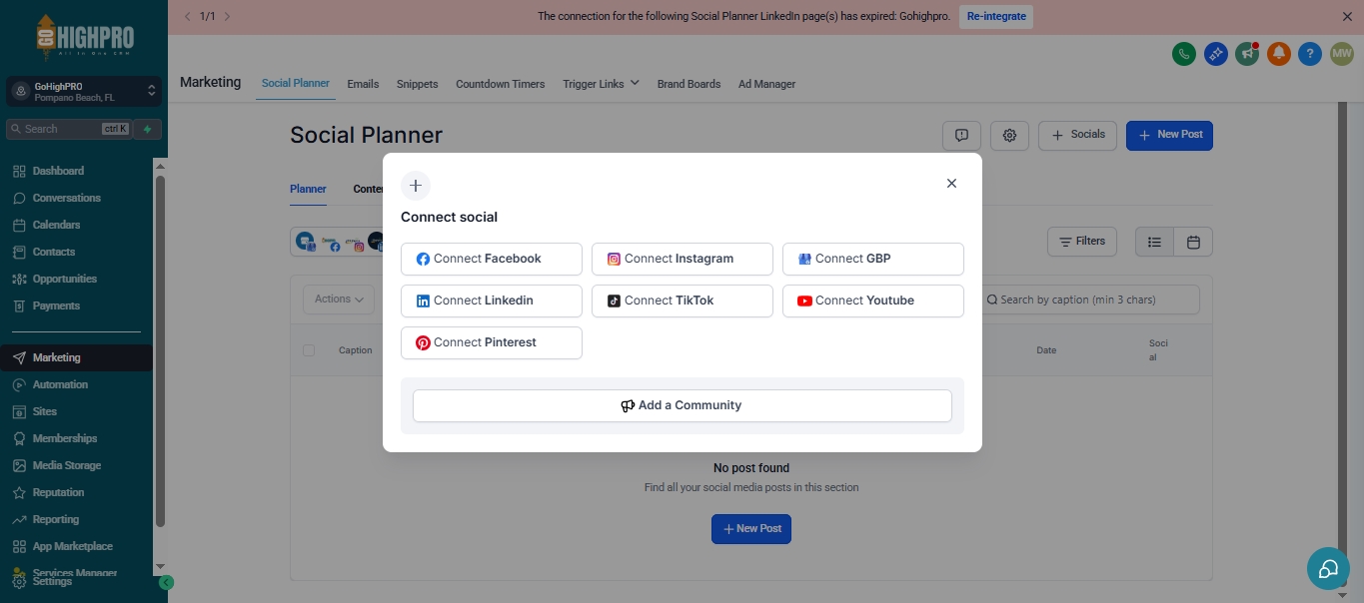Switch to calendar view icon
This screenshot has height=603, width=1364.
(x=1193, y=241)
